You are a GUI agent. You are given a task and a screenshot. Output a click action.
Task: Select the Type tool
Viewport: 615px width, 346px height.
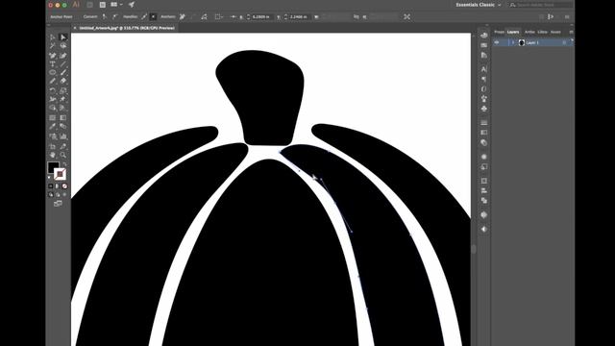tap(53, 64)
